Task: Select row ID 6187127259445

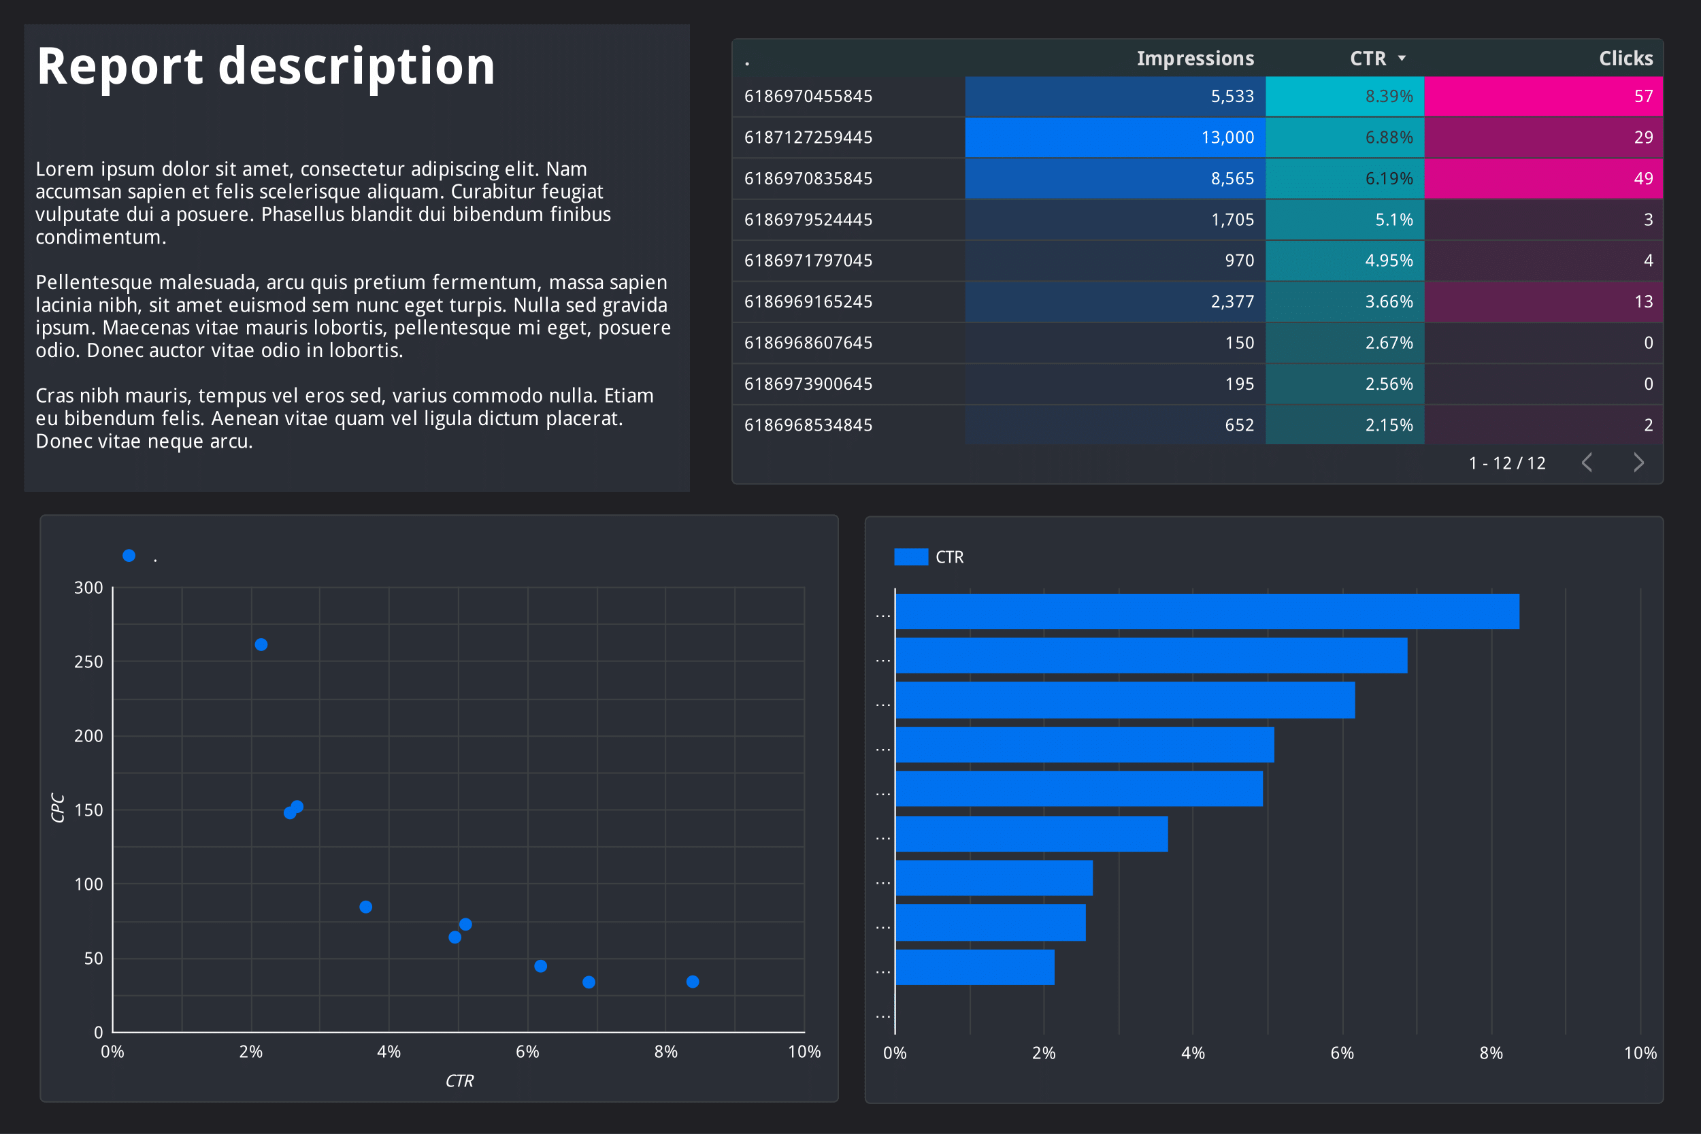Action: tap(808, 137)
